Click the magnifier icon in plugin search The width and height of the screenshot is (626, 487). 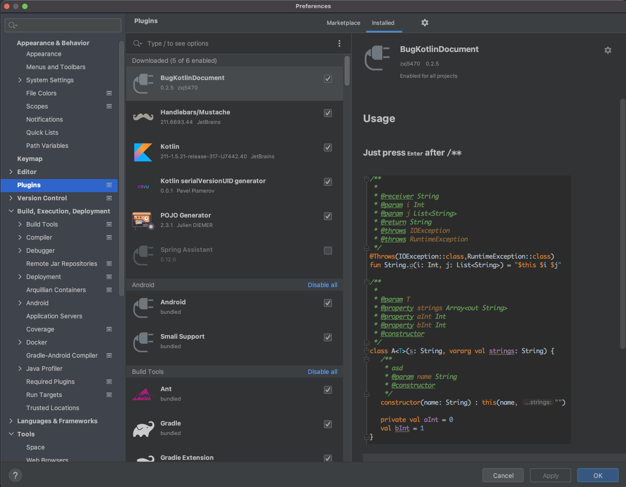(137, 43)
